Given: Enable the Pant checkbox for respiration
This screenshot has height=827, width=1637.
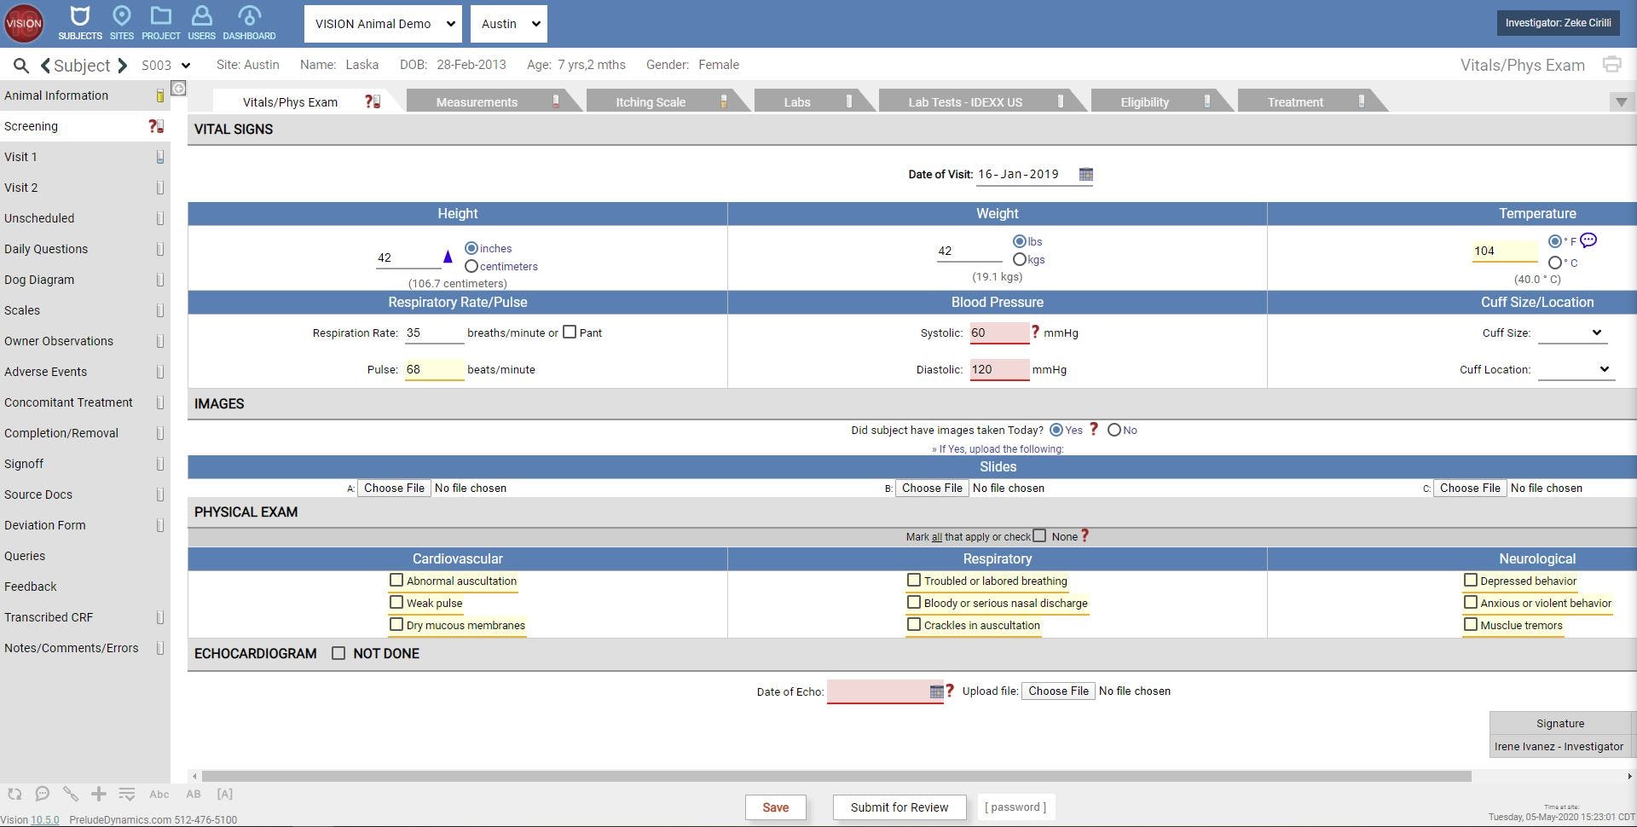Looking at the screenshot, I should point(570,332).
